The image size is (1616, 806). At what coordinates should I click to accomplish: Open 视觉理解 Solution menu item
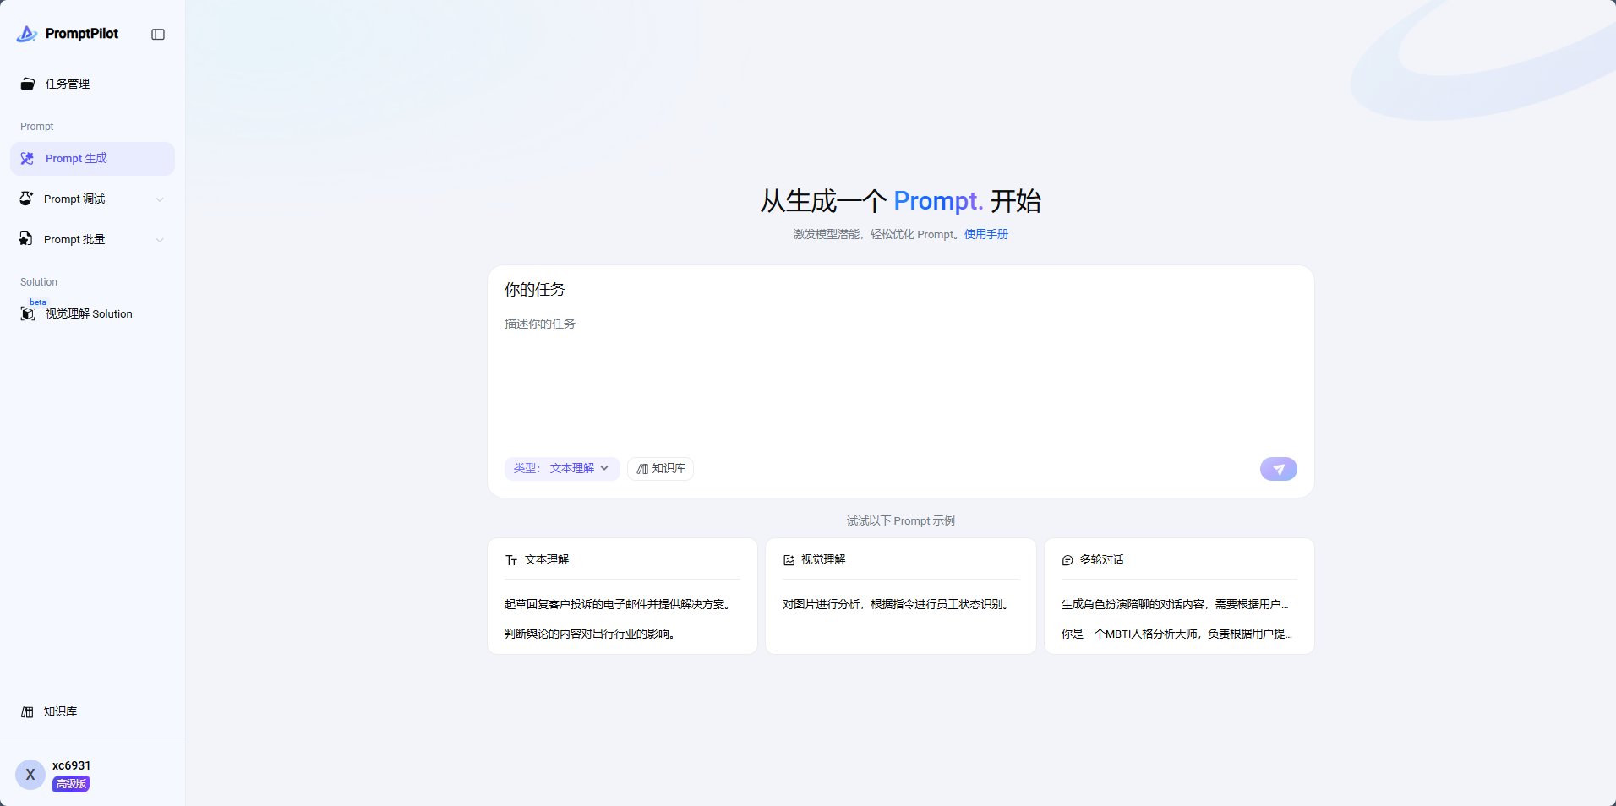point(92,313)
